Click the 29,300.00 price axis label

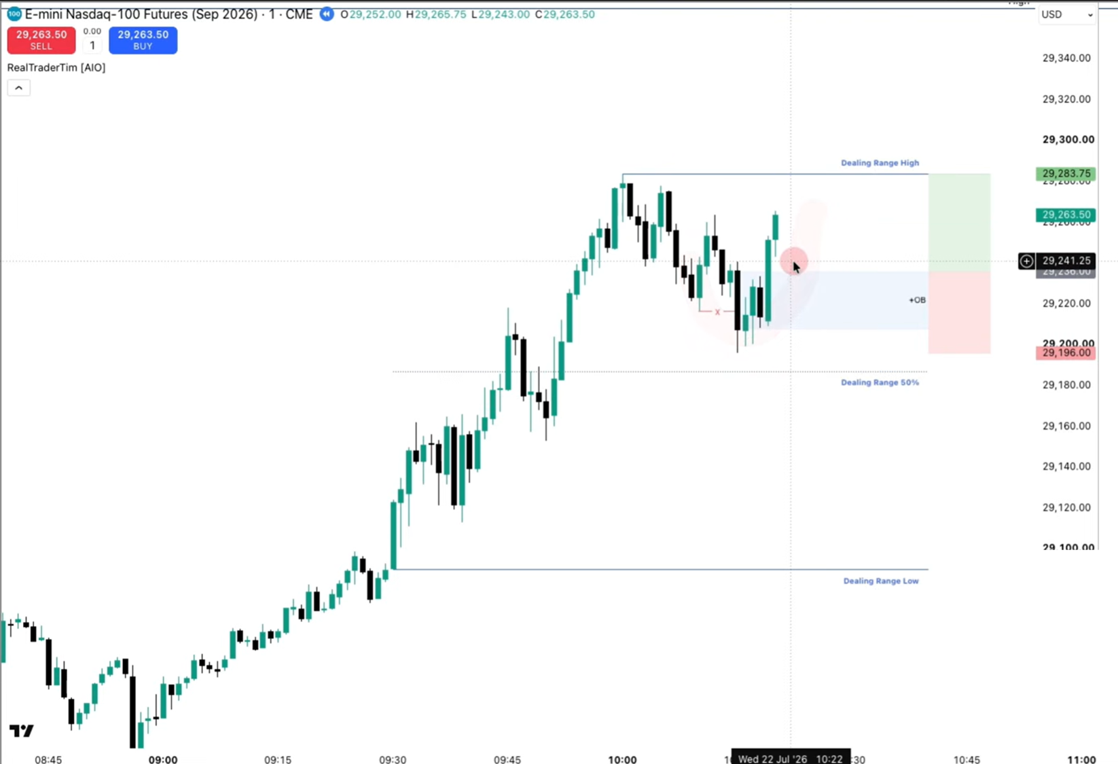click(x=1068, y=139)
